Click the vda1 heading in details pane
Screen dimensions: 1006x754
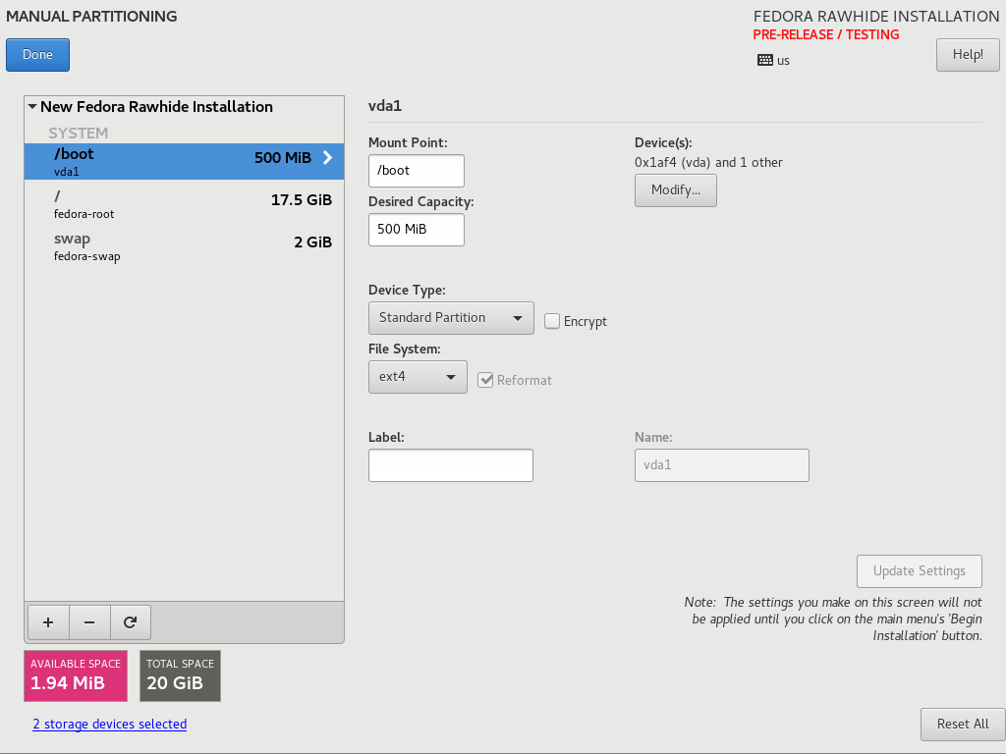385,106
